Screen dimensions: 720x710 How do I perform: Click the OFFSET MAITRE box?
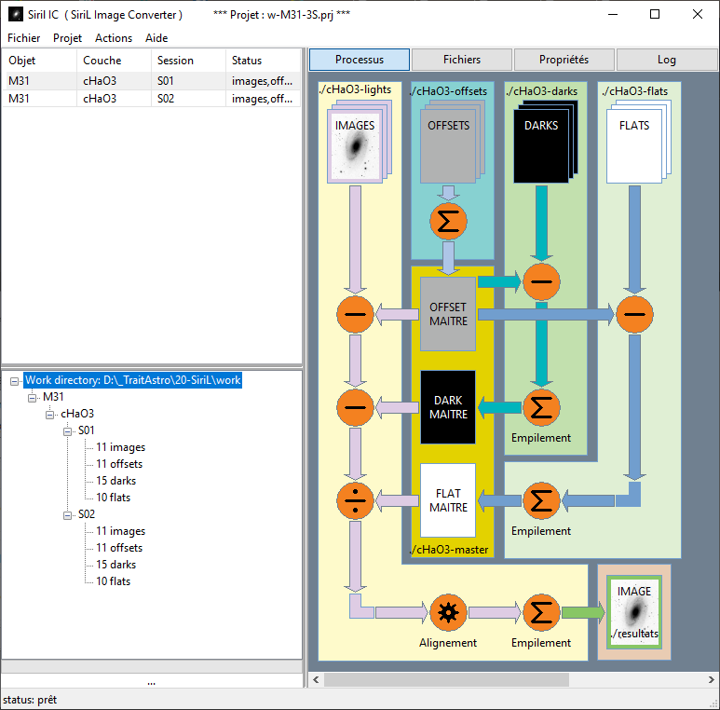click(448, 314)
